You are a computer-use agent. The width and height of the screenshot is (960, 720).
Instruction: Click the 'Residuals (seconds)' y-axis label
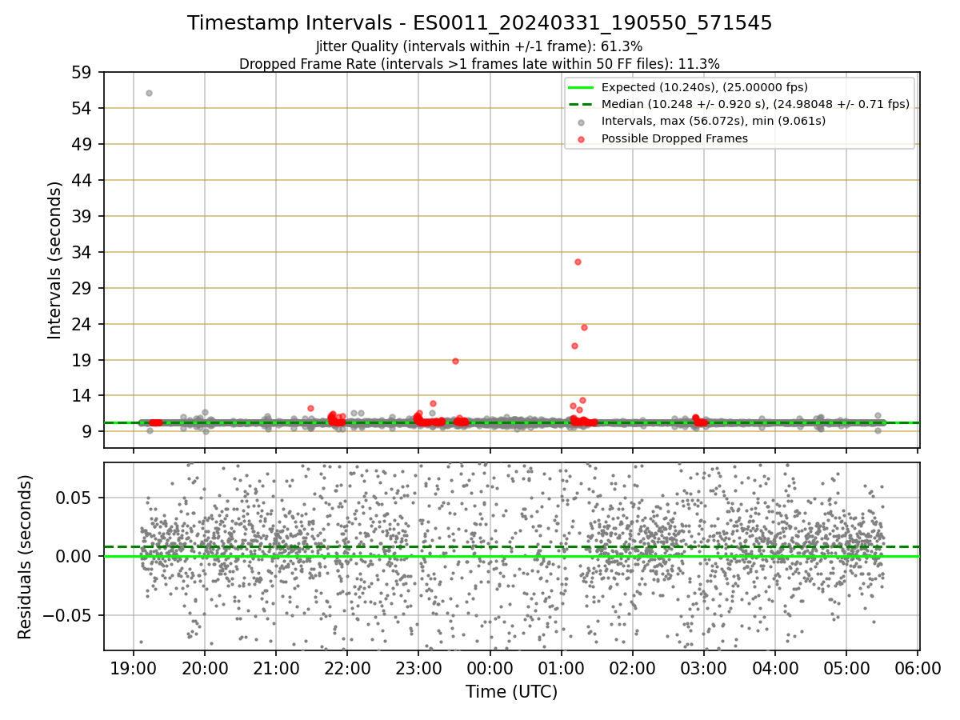coord(26,557)
